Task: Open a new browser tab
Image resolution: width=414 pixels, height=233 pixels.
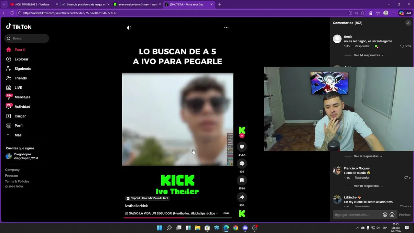Action: [219, 5]
